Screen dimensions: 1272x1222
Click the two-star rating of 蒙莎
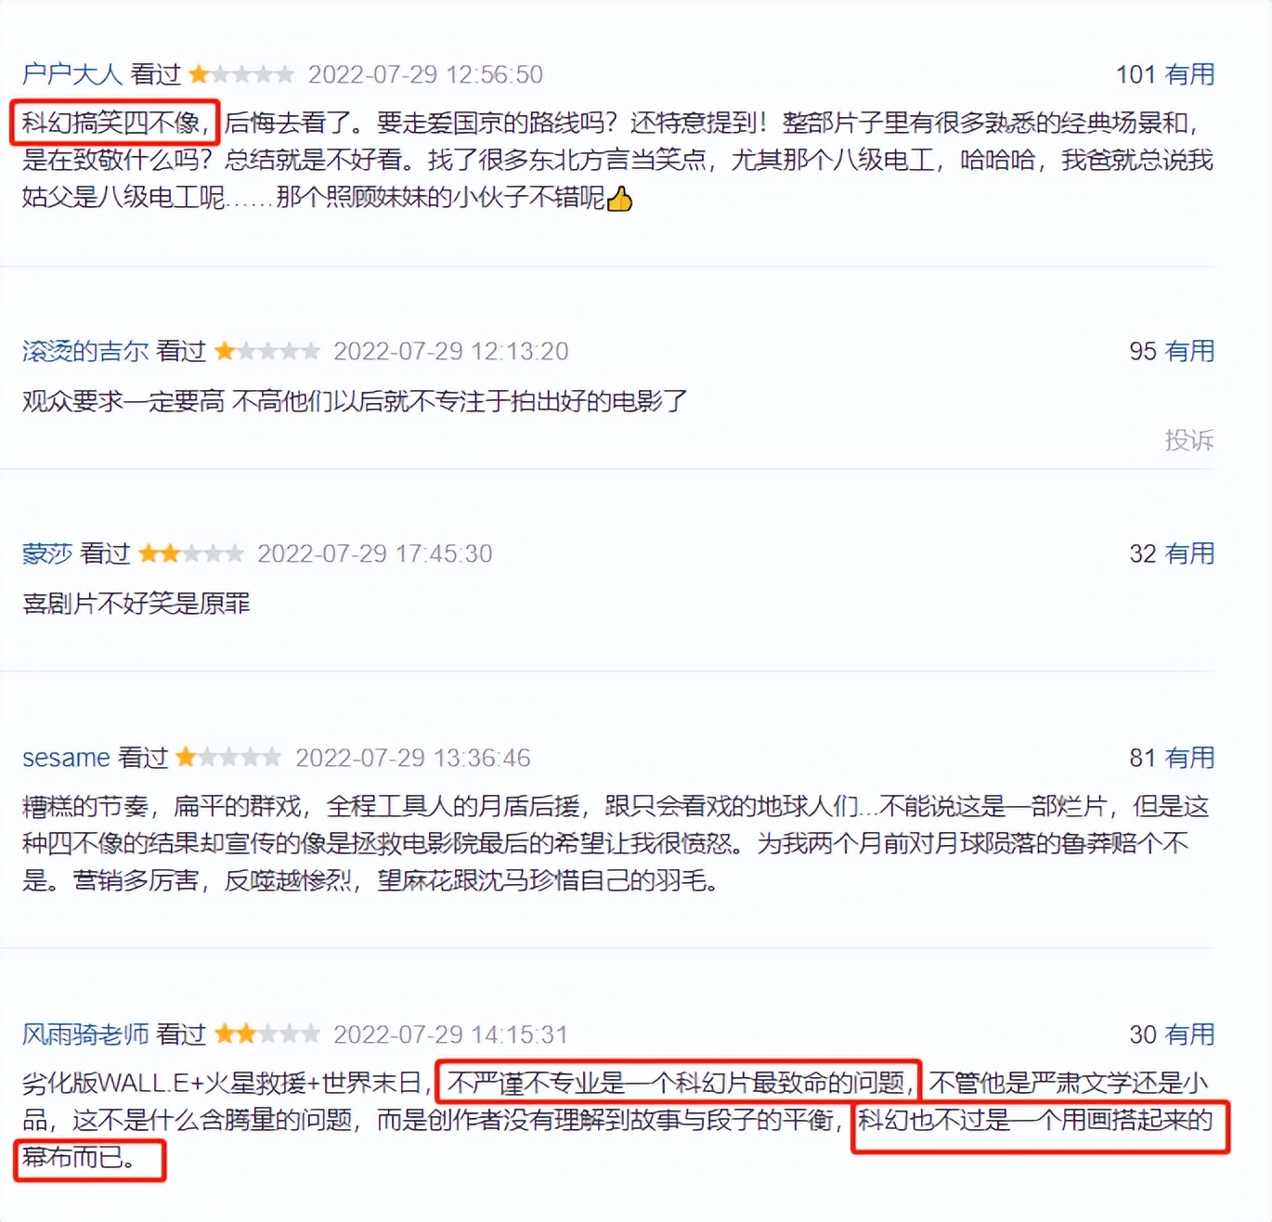point(191,552)
